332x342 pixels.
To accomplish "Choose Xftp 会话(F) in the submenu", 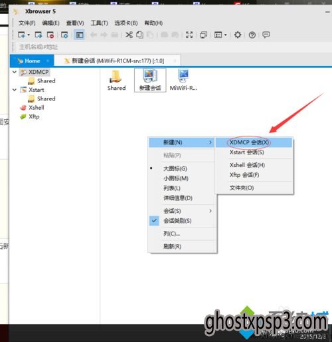I will [254, 175].
